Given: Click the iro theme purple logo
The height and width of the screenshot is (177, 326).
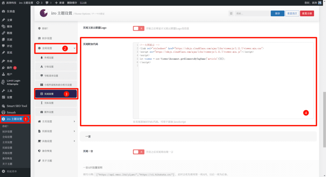Looking at the screenshot, I should tap(44, 13).
